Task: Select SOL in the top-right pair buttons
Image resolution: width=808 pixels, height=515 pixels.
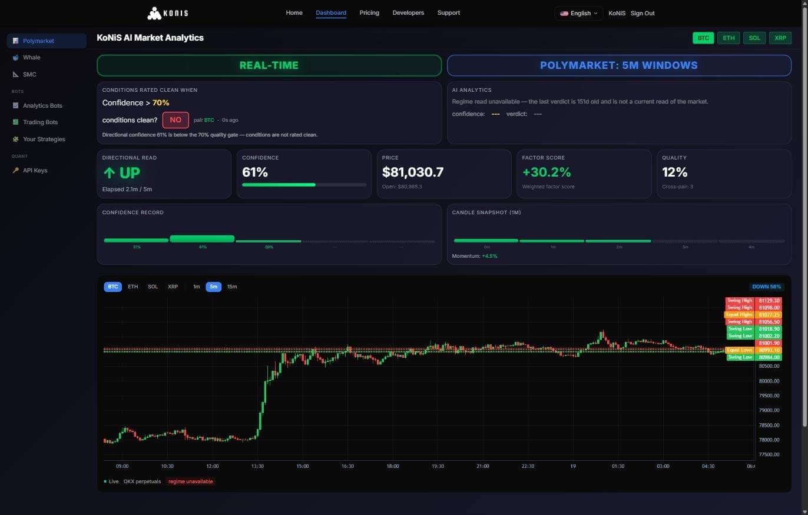Action: tap(754, 38)
